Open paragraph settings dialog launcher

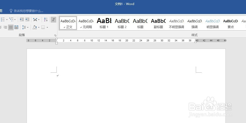point(55,36)
